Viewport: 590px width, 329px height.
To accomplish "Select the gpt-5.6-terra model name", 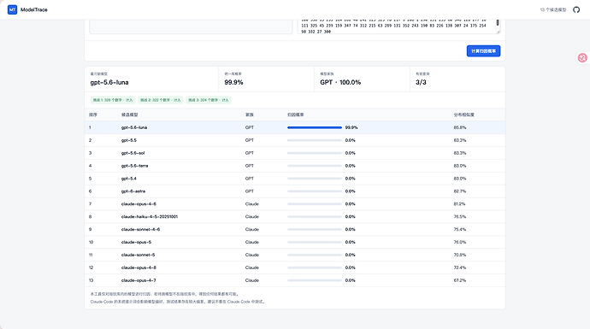I will click(134, 166).
